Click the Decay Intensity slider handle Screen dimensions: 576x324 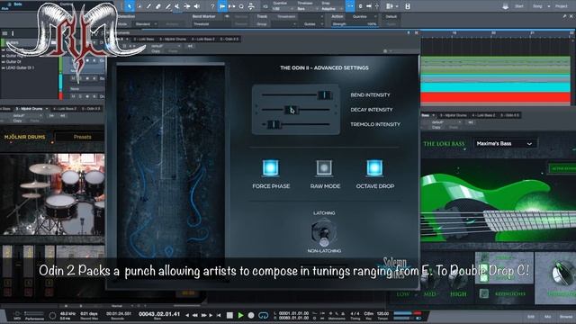[x=292, y=110]
